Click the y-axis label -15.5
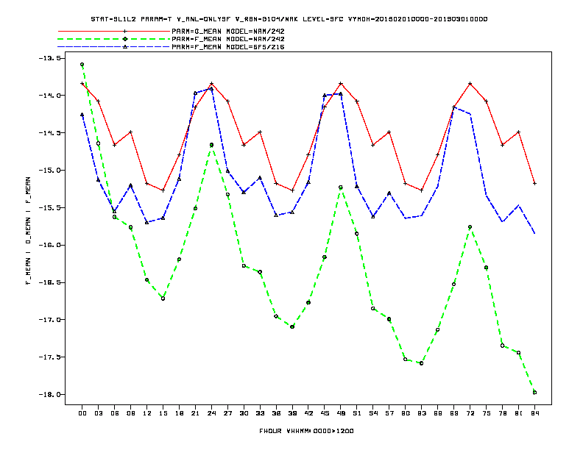583x450 pixels. (49, 207)
